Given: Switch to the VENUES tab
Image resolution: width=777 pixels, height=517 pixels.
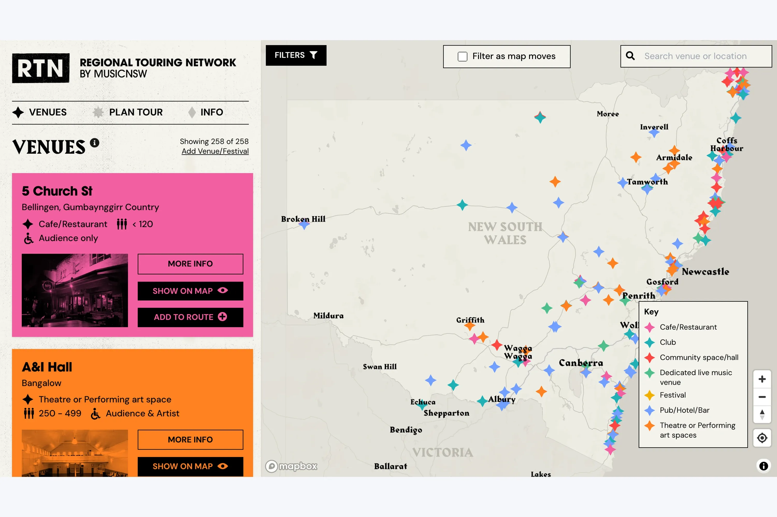Looking at the screenshot, I should click(40, 113).
